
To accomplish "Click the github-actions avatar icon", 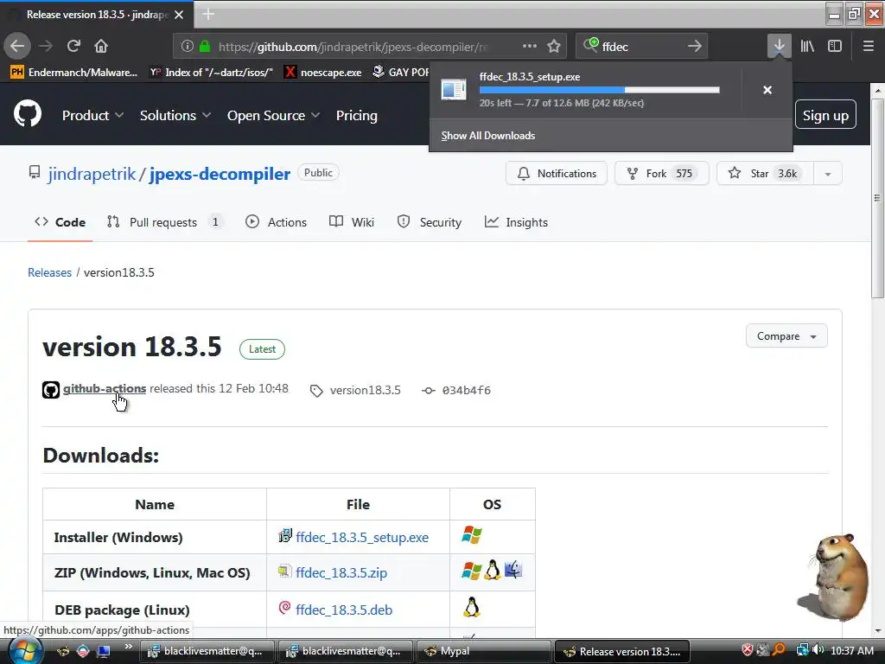I will 51,390.
